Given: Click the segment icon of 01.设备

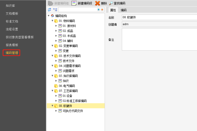Looking at the screenshot, I should point(60,96).
